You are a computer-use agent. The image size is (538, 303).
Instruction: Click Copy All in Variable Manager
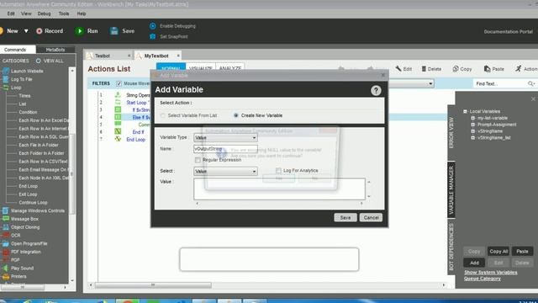click(x=498, y=252)
